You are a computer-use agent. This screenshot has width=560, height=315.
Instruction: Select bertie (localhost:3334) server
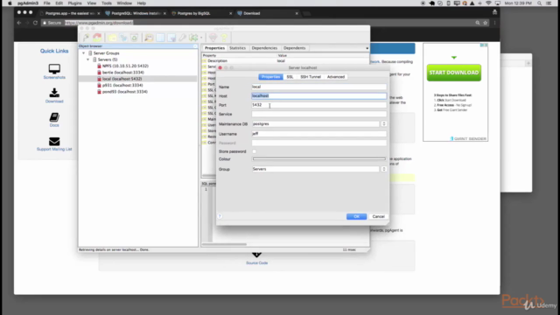pyautogui.click(x=122, y=73)
